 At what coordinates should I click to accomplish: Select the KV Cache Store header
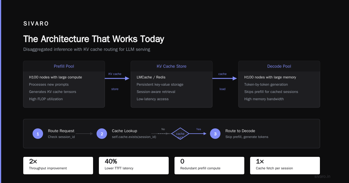click(x=172, y=66)
